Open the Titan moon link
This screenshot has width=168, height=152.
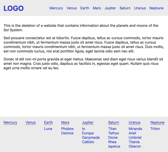[112, 129]
